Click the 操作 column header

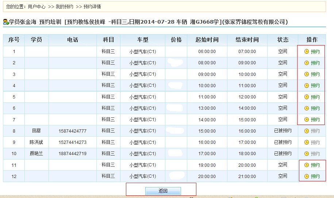[312, 40]
